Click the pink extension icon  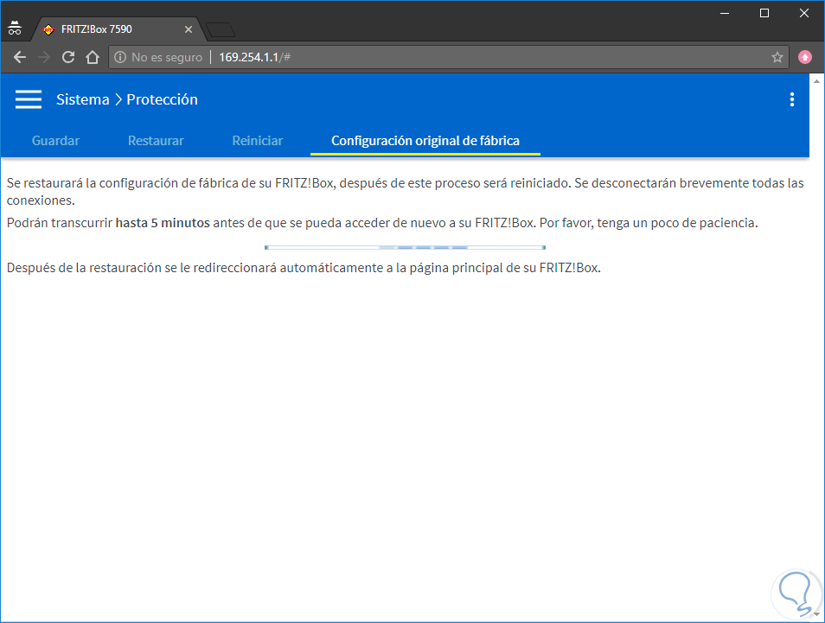pyautogui.click(x=805, y=57)
